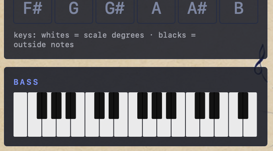This screenshot has width=273, height=151.
Task: Select the A note button
Action: [156, 11]
